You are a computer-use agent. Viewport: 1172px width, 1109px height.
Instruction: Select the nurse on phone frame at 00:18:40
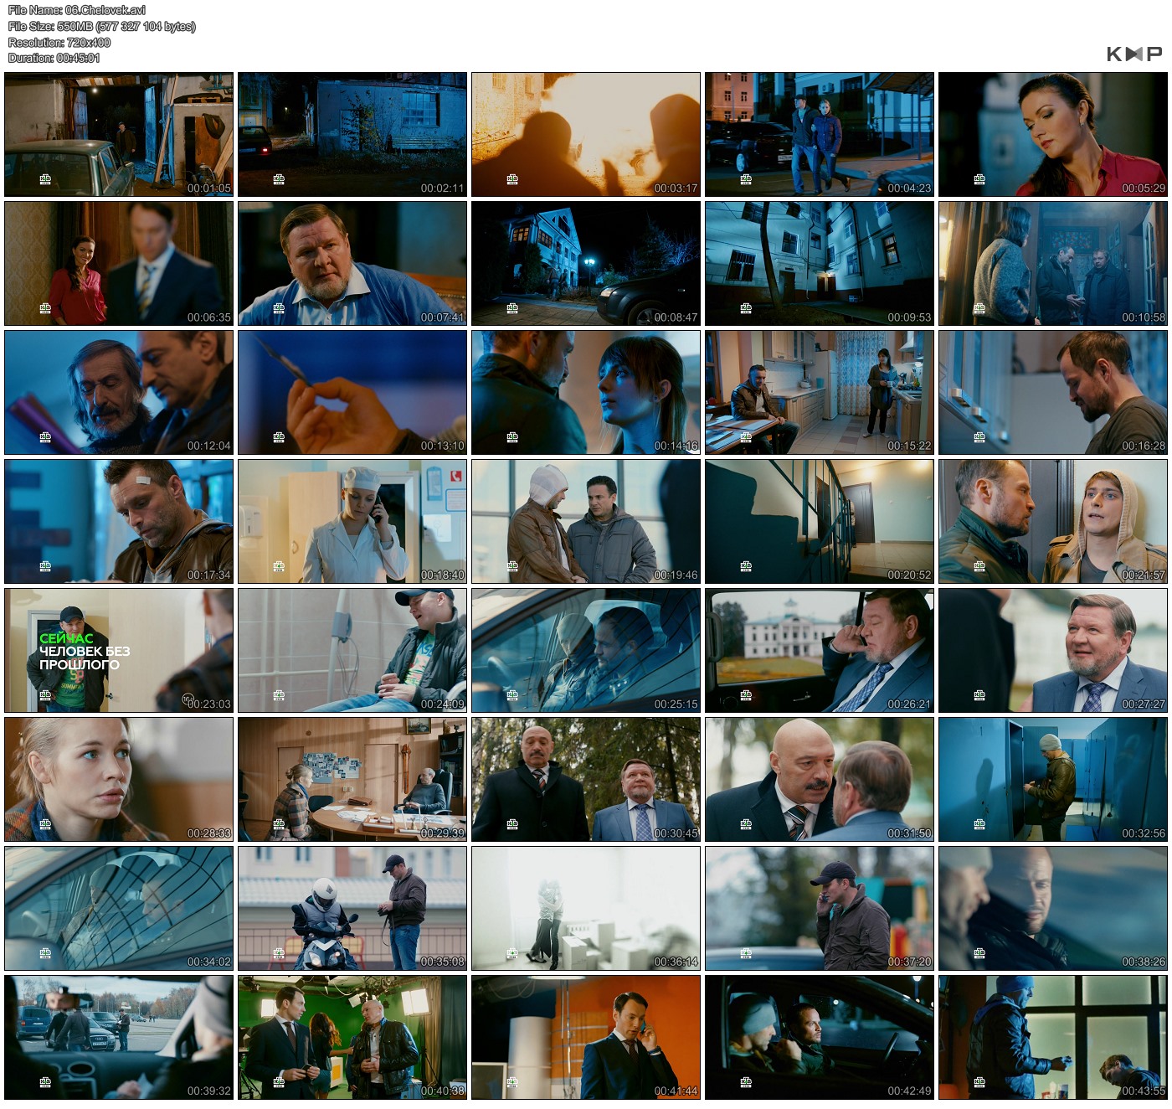pyautogui.click(x=352, y=521)
